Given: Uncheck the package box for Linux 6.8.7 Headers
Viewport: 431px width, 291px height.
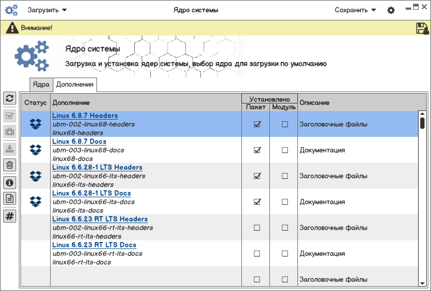Looking at the screenshot, I should (257, 124).
